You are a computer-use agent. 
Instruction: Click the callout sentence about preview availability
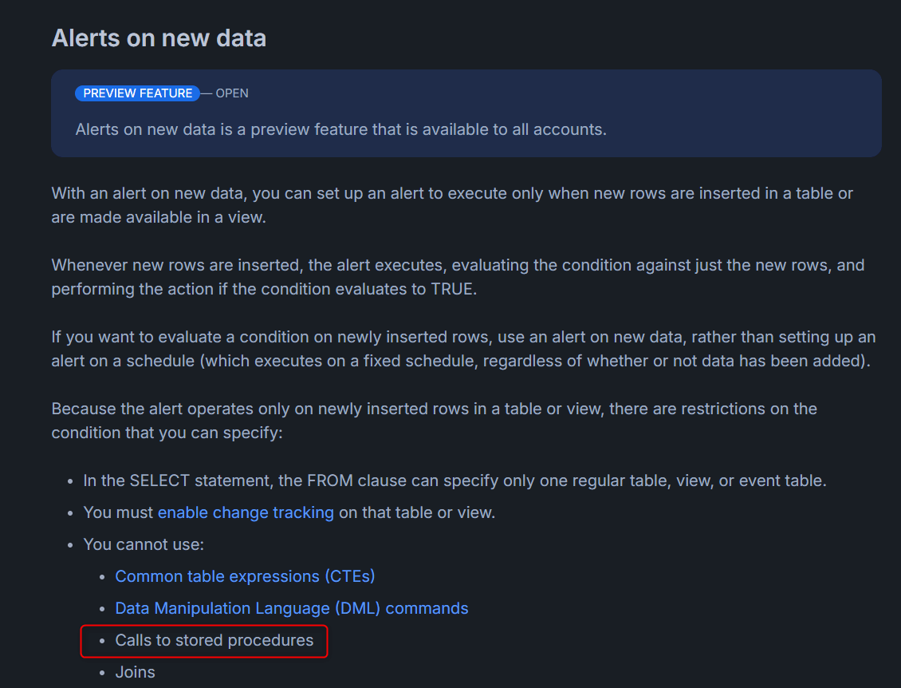(x=340, y=129)
